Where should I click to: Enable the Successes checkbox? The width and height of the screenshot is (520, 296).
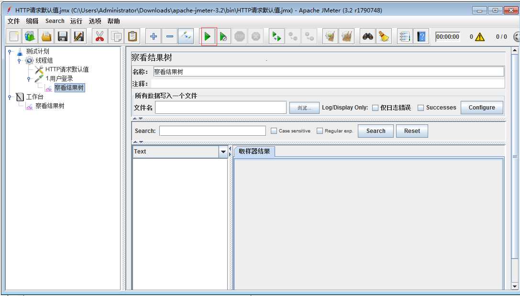coord(420,108)
